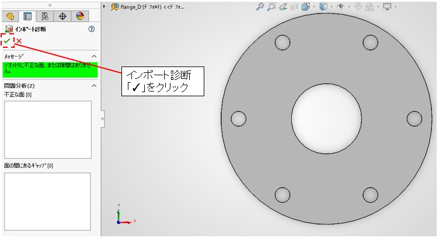
Task: Select the Zoom to Area tool
Action: pos(271,7)
